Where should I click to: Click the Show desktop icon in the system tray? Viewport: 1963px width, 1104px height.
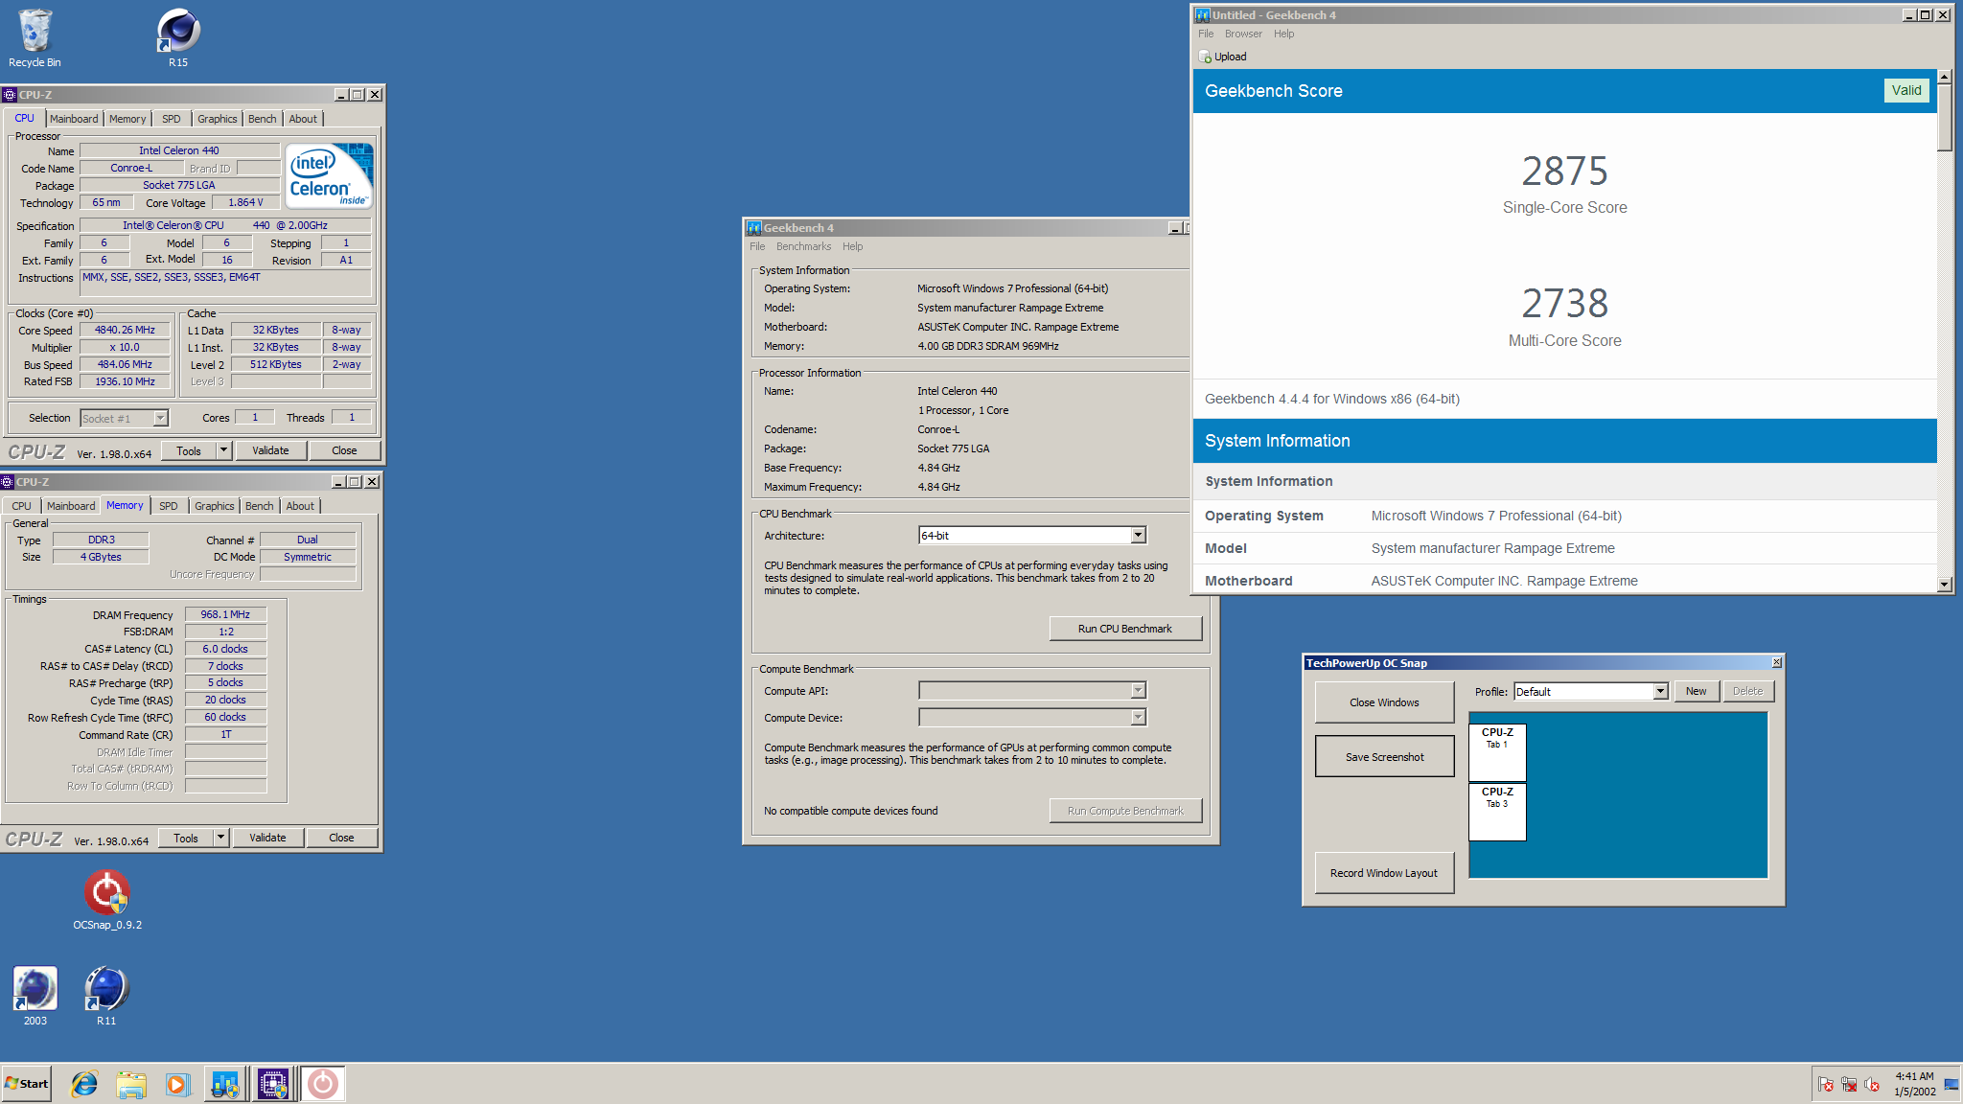tap(1951, 1084)
